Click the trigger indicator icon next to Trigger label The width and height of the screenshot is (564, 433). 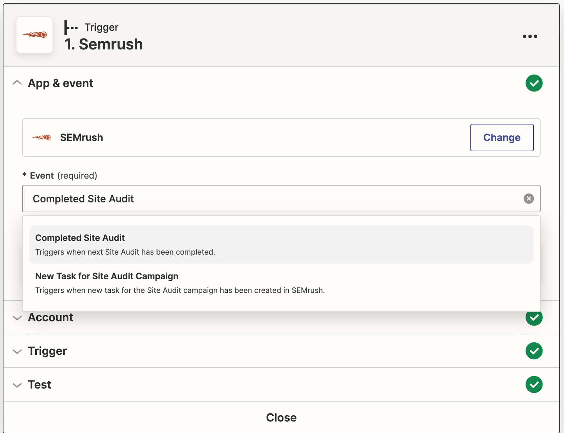tap(70, 27)
